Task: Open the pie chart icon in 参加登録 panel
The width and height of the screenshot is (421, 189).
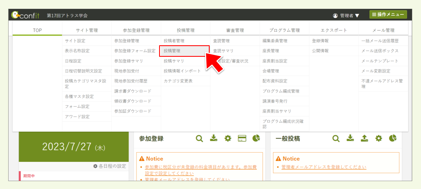Action: [256, 138]
